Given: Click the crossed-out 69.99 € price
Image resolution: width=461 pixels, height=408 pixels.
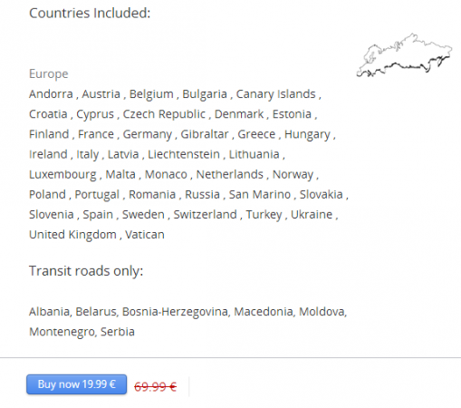Looking at the screenshot, I should (155, 386).
